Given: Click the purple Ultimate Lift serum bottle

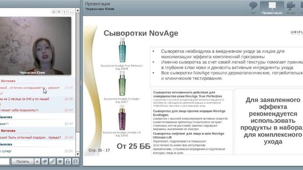Looking at the screenshot, I should pyautogui.click(x=122, y=118).
